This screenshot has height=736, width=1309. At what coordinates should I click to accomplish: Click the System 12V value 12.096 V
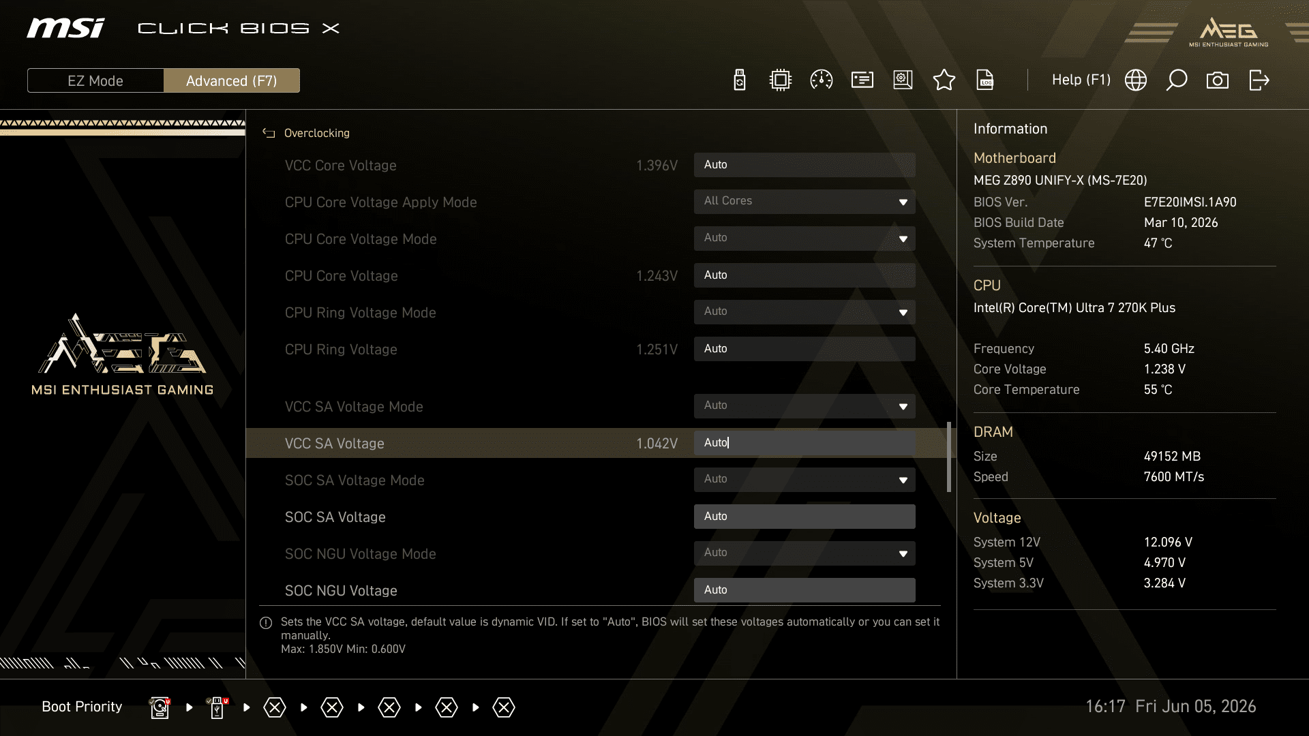(x=1168, y=542)
